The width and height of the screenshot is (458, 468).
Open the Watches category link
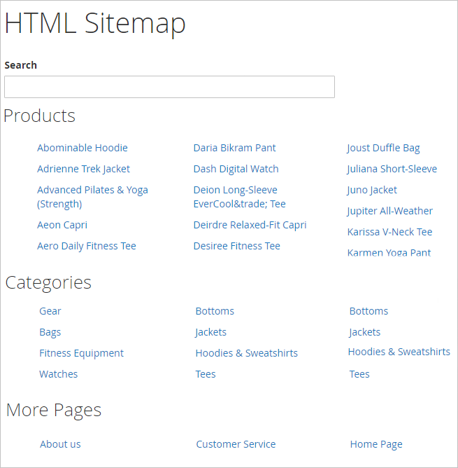59,374
